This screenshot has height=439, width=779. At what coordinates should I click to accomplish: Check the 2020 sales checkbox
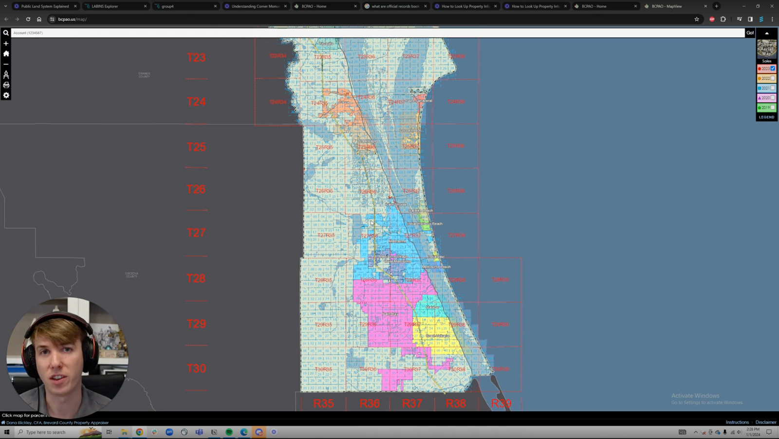coord(773,98)
